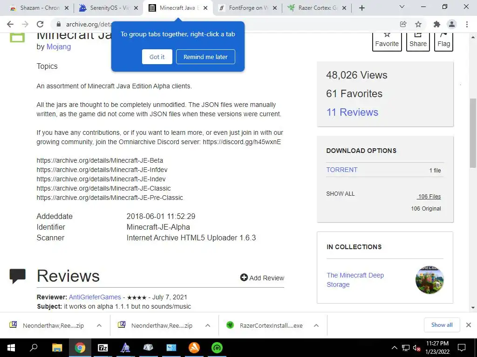Screen dimensions: 477x357
Task: Click the Minecraft-JE-Infdev URL text
Action: (102, 170)
